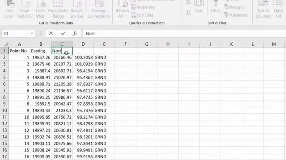Select column E header
Image resolution: width=286 pixels, height=160 pixels.
point(104,44)
